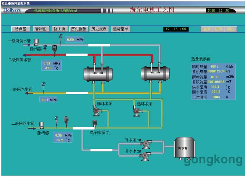Click the 补水泵 2# pump
The width and height of the screenshot is (247, 177).
tap(145, 156)
